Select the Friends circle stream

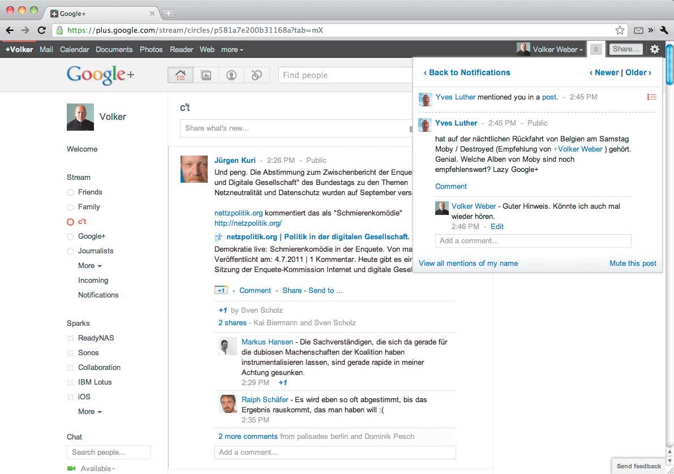pos(90,192)
